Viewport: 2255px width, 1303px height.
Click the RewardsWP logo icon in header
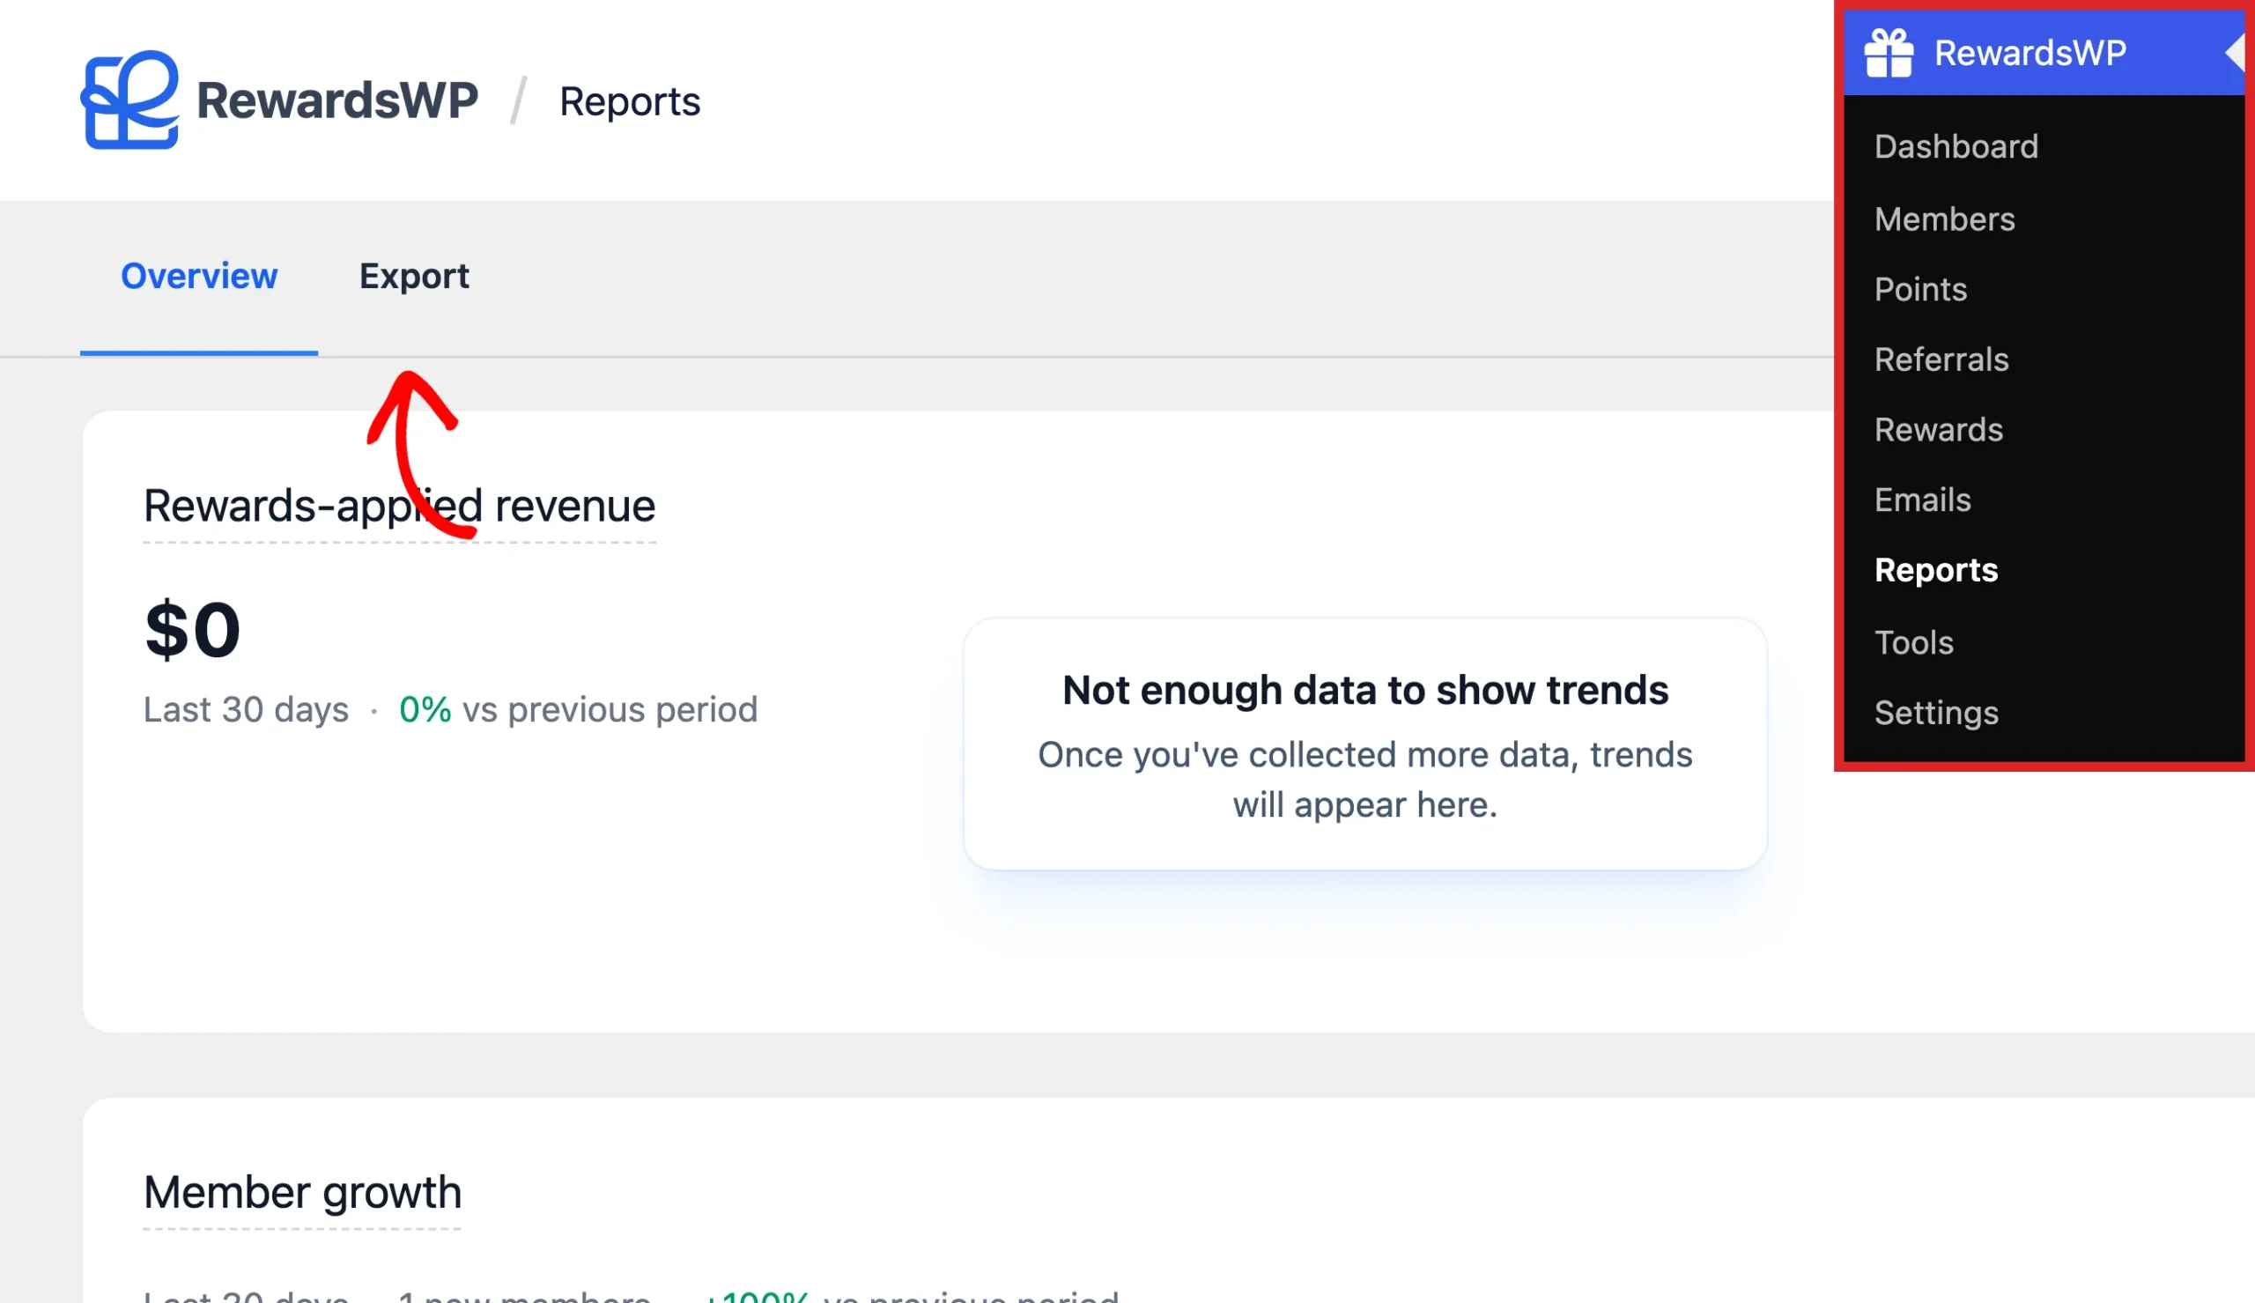(x=130, y=100)
